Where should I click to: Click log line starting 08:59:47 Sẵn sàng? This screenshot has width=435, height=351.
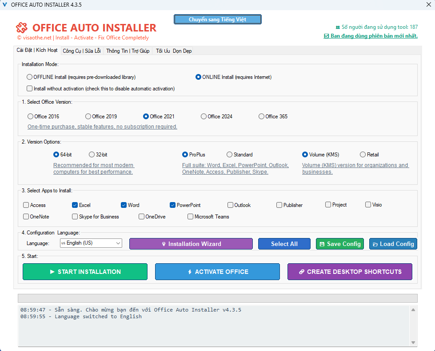coord(131,310)
